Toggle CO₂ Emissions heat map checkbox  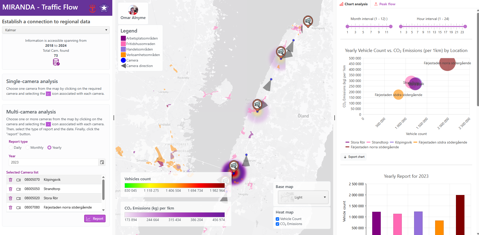click(x=277, y=224)
